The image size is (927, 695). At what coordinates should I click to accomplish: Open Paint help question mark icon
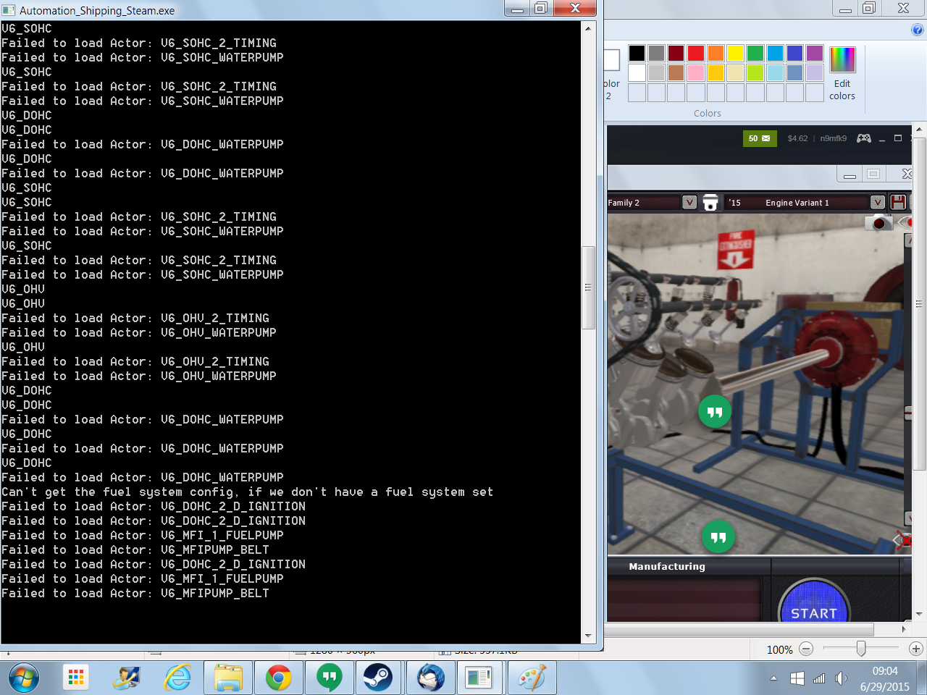(918, 30)
